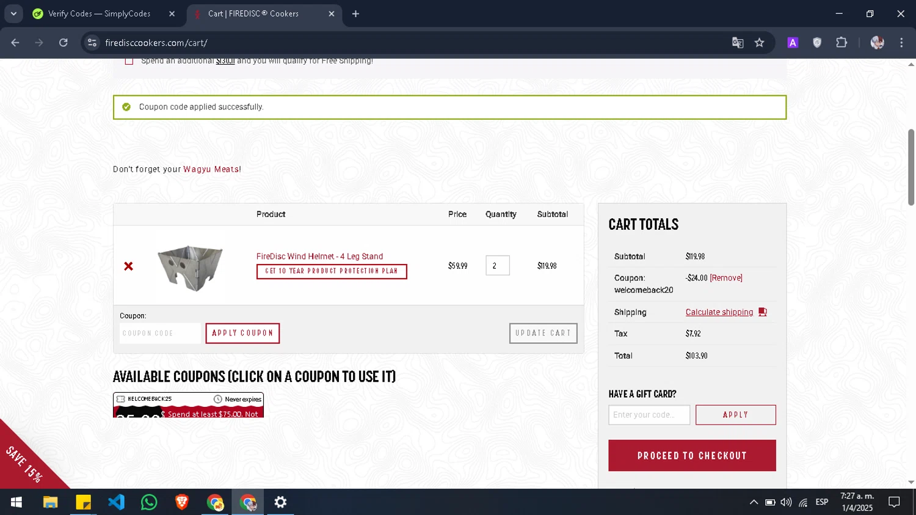Open the volume control in system tray
This screenshot has height=515, width=916.
pyautogui.click(x=787, y=502)
